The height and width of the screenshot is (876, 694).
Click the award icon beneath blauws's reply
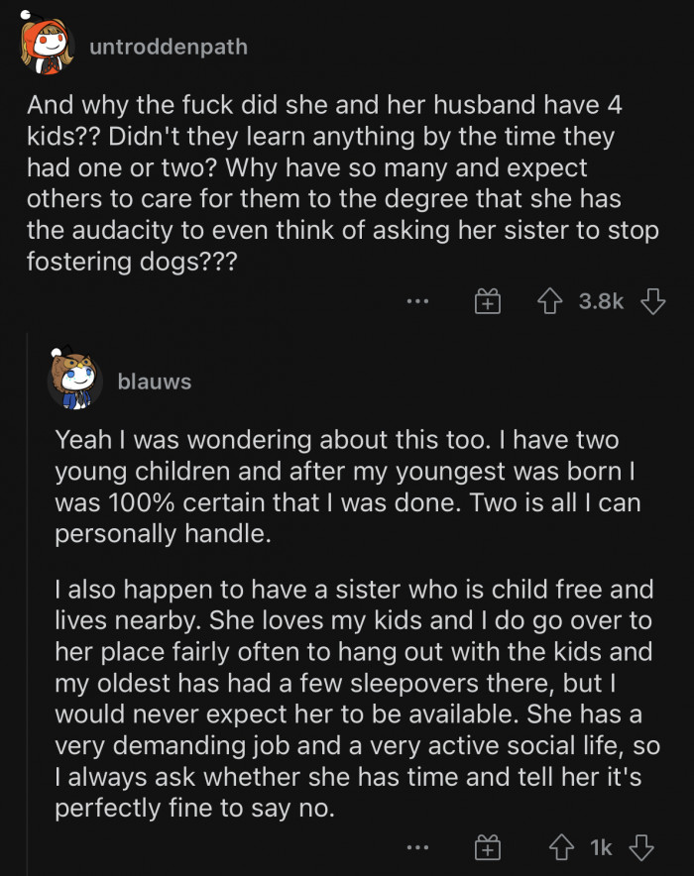click(487, 847)
